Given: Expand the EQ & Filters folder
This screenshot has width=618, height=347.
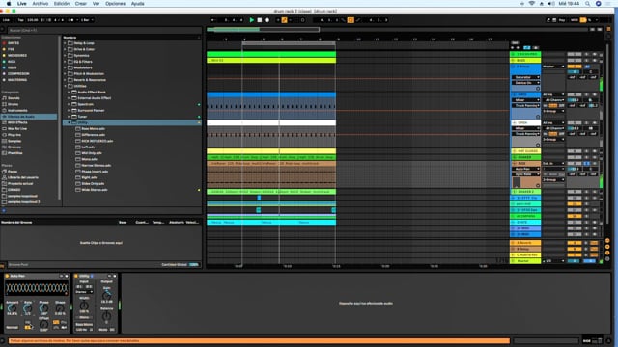Looking at the screenshot, I should 66,62.
